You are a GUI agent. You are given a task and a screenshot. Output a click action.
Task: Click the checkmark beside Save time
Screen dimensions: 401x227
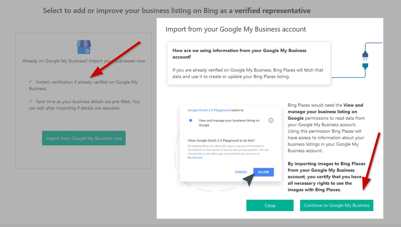click(31, 101)
